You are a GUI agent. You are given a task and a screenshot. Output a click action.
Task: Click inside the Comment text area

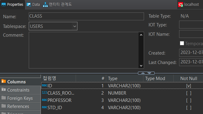83,50
